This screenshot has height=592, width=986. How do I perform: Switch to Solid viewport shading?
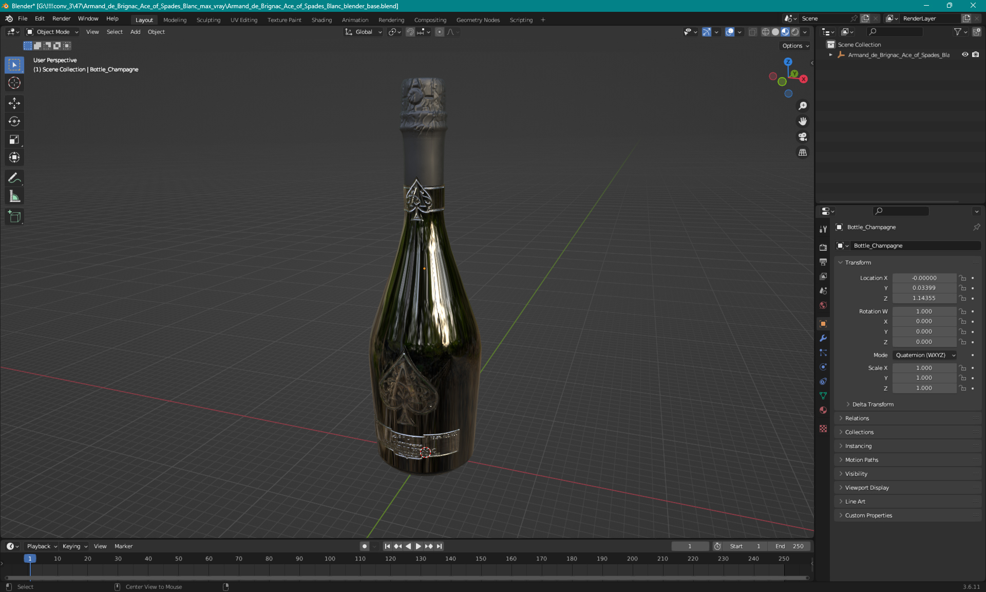(775, 32)
